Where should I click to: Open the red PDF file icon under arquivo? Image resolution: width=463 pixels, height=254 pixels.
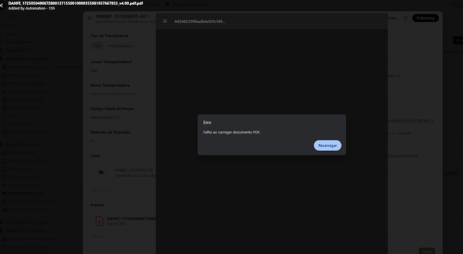(99, 221)
